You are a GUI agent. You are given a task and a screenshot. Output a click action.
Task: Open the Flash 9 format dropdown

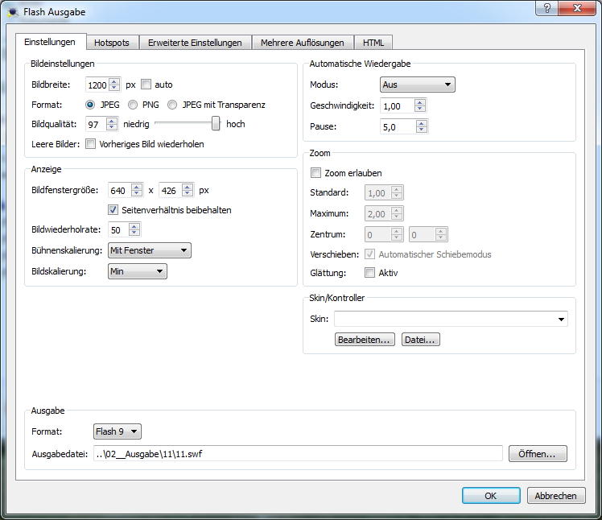pos(118,432)
